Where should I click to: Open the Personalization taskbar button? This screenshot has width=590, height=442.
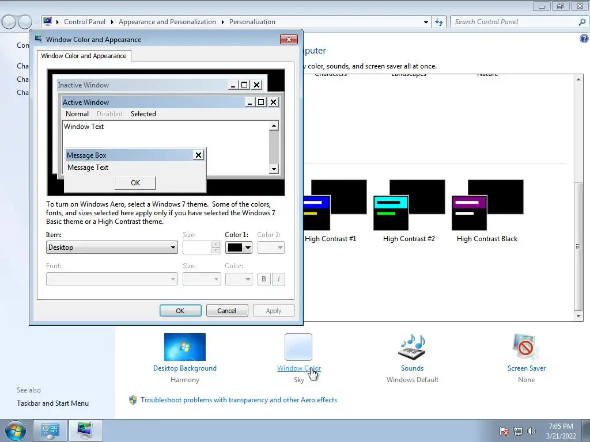point(85,430)
